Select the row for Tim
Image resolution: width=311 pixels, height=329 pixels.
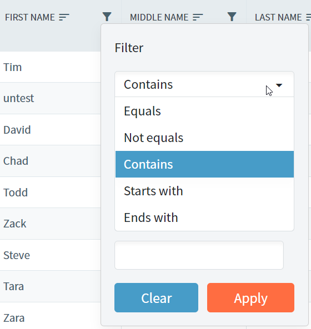click(51, 67)
